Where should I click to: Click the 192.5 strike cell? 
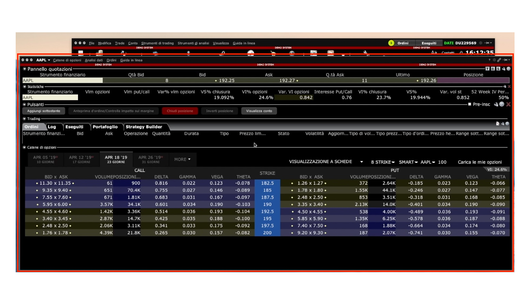(x=267, y=211)
